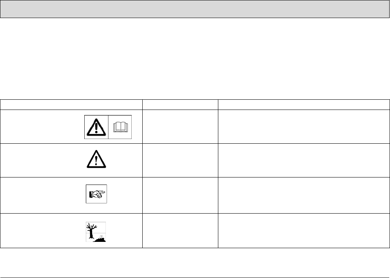This screenshot has height=278, width=390.
Task: Click the standalone warning triangle symbol
Action: coord(96,160)
